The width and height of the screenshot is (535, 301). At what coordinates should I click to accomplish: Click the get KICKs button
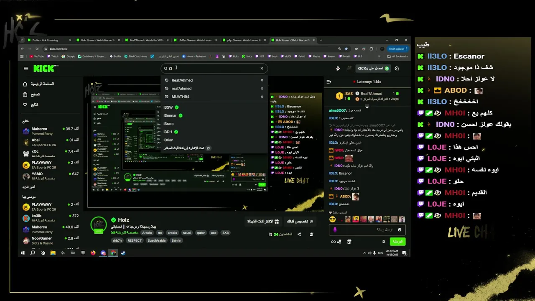[x=373, y=68]
